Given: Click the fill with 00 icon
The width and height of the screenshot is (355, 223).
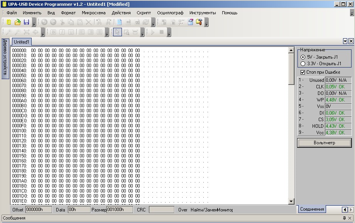Looking at the screenshot, I should click(137, 22).
